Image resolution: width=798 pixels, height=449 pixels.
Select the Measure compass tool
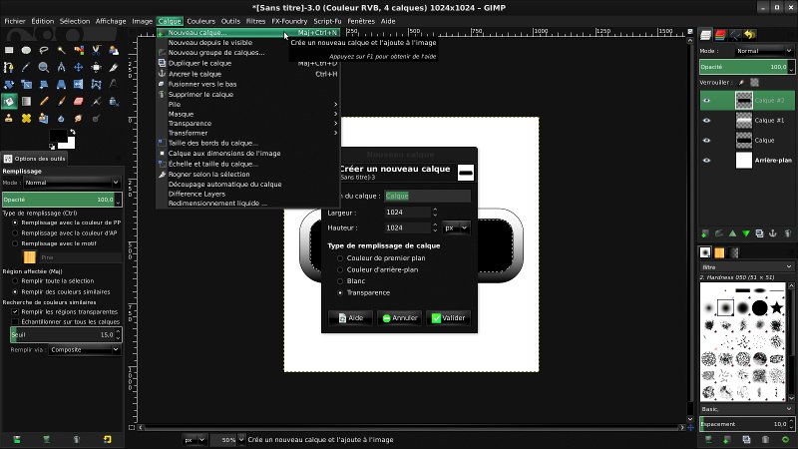[61, 67]
